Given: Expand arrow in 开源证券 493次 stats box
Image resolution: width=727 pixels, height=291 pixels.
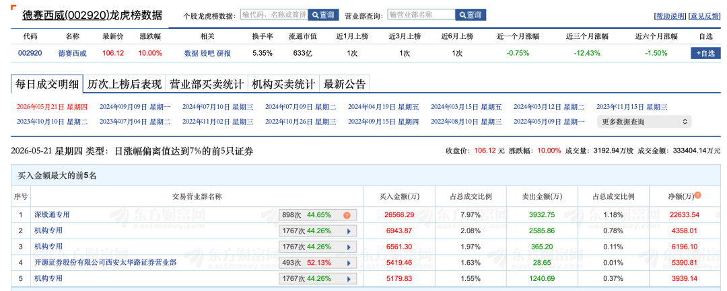Looking at the screenshot, I should pos(349,263).
